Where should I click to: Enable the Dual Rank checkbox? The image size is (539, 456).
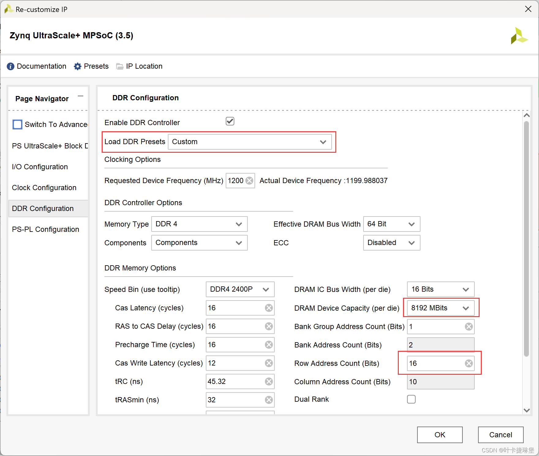point(411,399)
